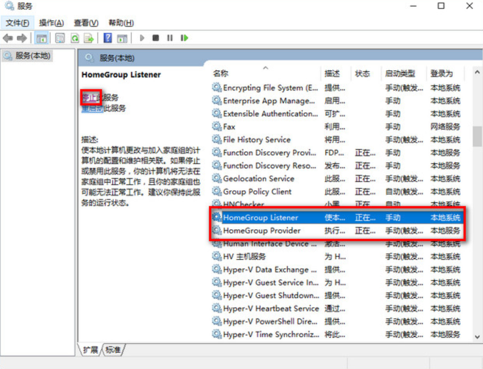Viewport: 483px width, 369px height.
Task: Select the HomeGroup Provider service row
Action: pyautogui.click(x=260, y=230)
